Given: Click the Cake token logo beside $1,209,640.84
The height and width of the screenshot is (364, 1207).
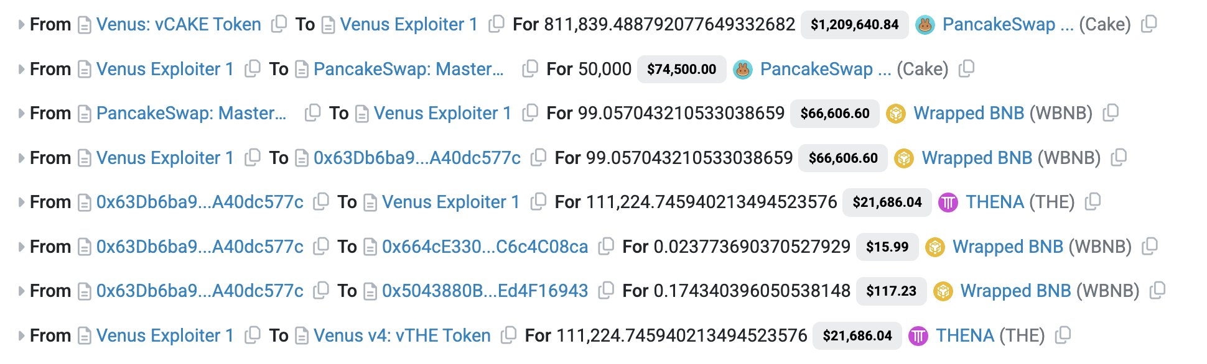Looking at the screenshot, I should point(925,25).
